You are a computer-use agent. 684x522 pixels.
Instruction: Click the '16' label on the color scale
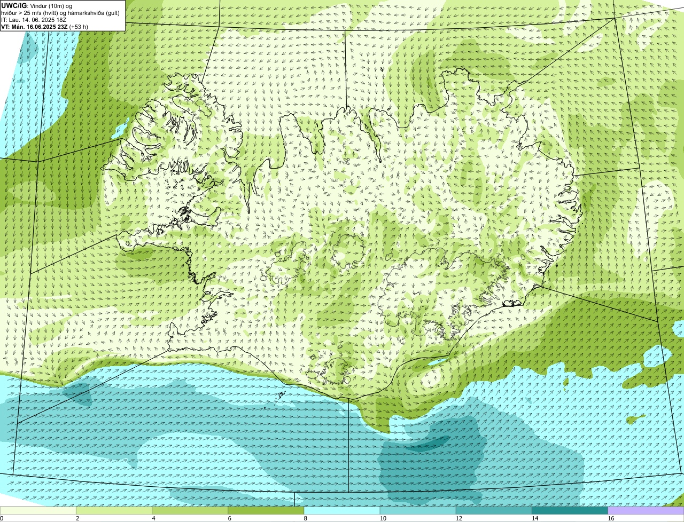(610, 518)
